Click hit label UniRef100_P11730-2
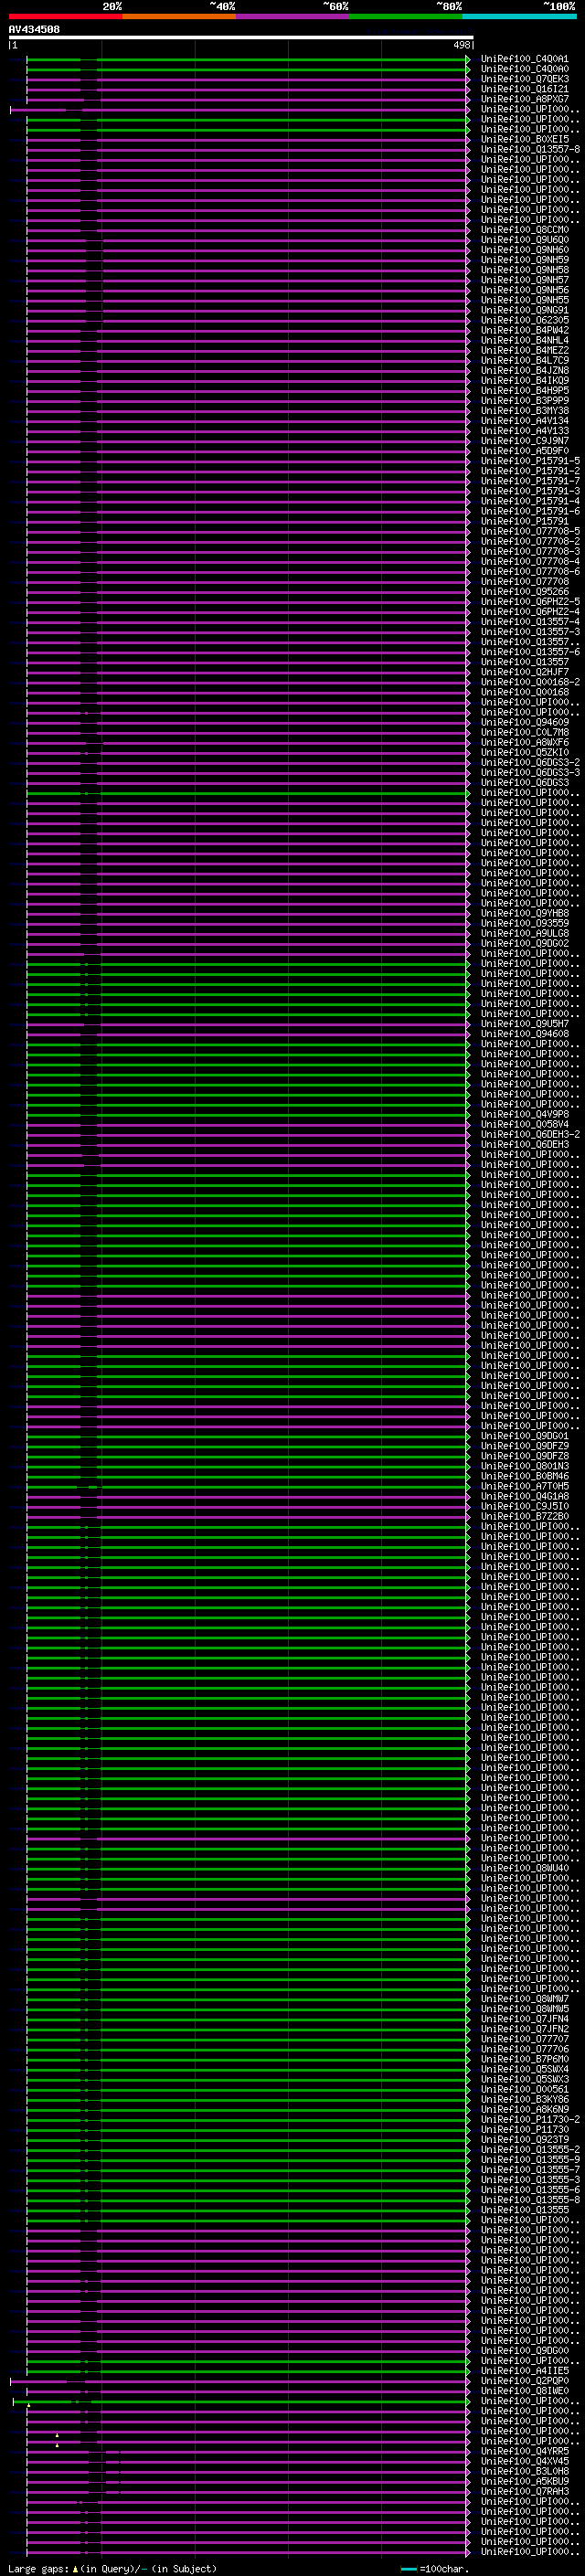This screenshot has width=585, height=2576. [530, 2119]
